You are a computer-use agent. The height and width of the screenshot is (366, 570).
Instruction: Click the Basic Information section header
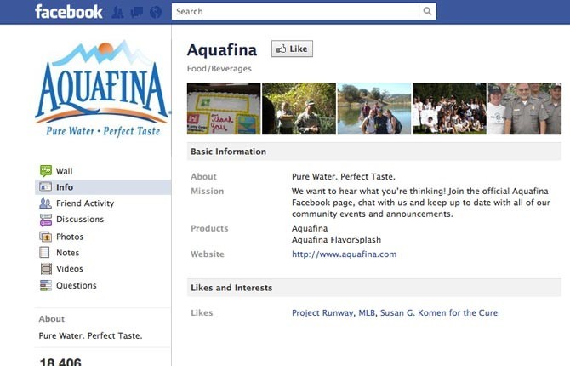tap(374, 152)
